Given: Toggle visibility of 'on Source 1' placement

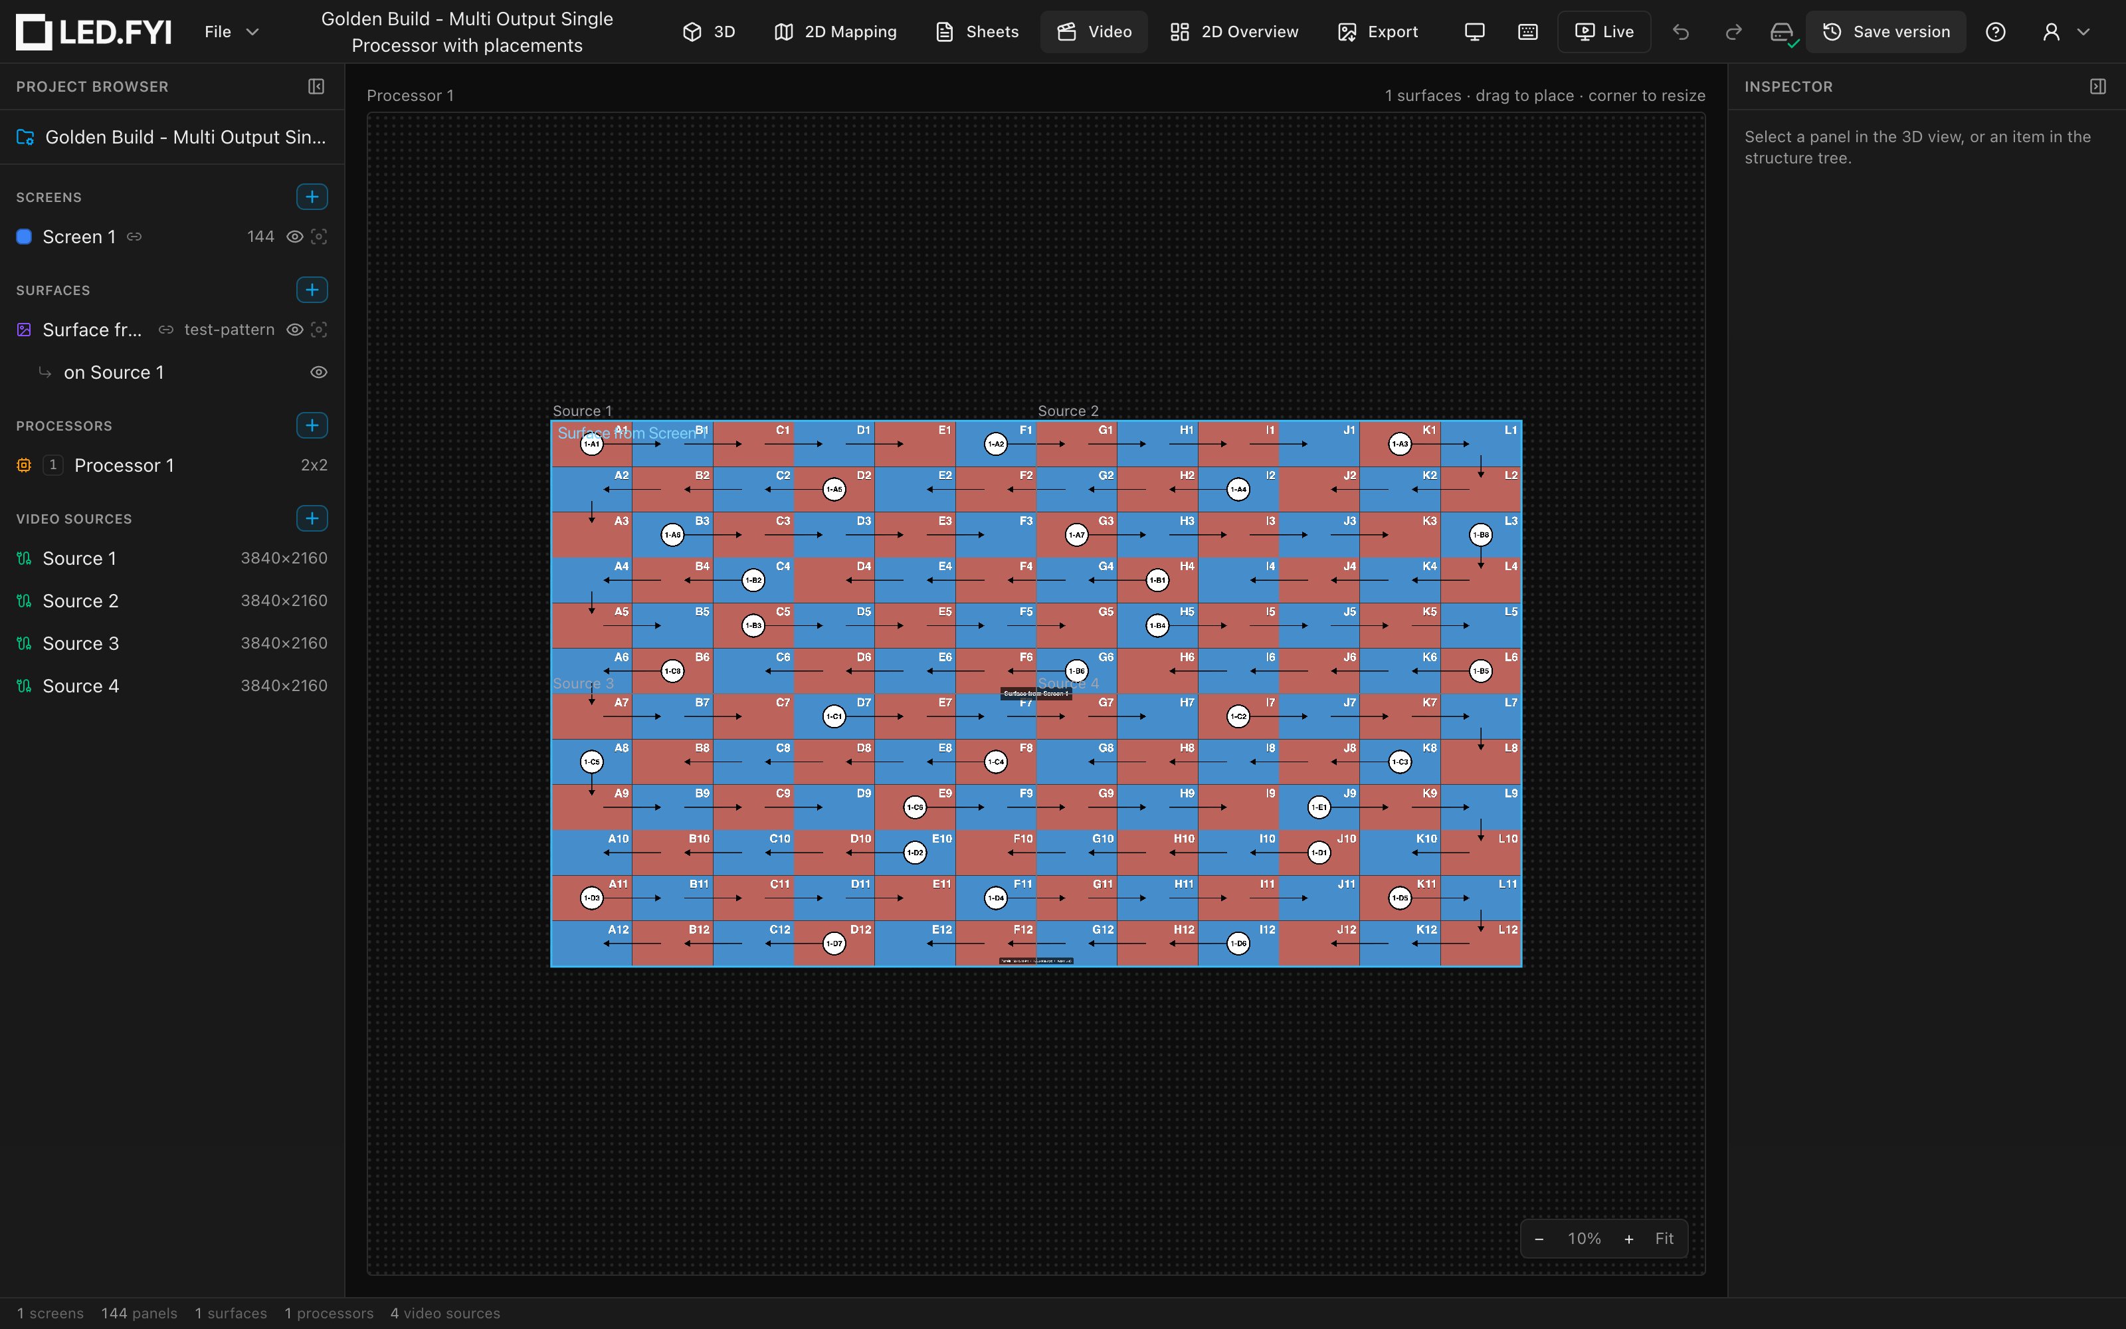Looking at the screenshot, I should click(x=319, y=373).
